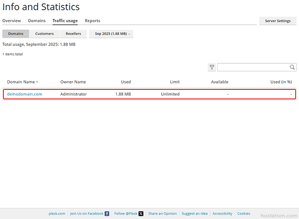299x219 pixels.
Task: Show traffic by Customers
Action: click(x=44, y=34)
